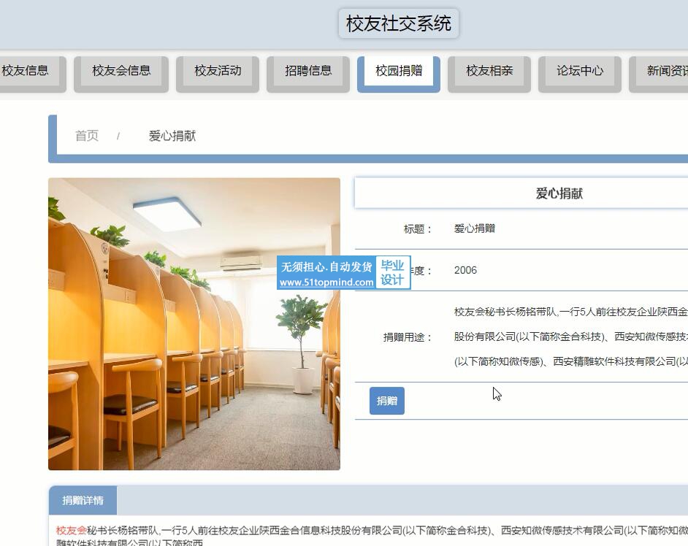Open the 校友信息 navigation tab
688x546 pixels.
pyautogui.click(x=31, y=74)
